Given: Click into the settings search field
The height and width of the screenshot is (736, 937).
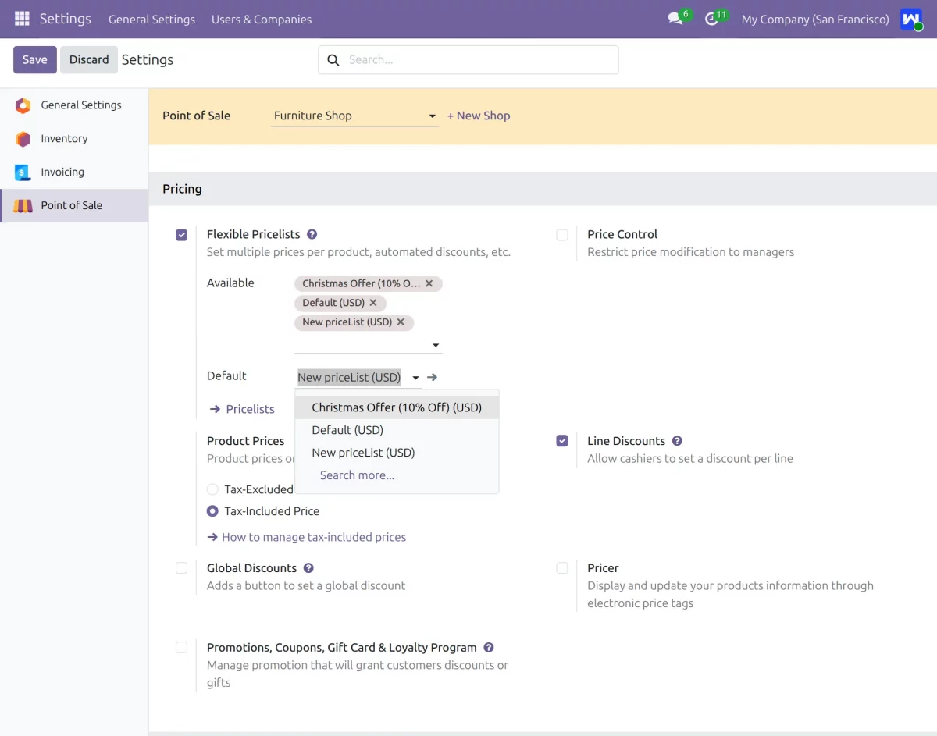Looking at the screenshot, I should click(468, 60).
